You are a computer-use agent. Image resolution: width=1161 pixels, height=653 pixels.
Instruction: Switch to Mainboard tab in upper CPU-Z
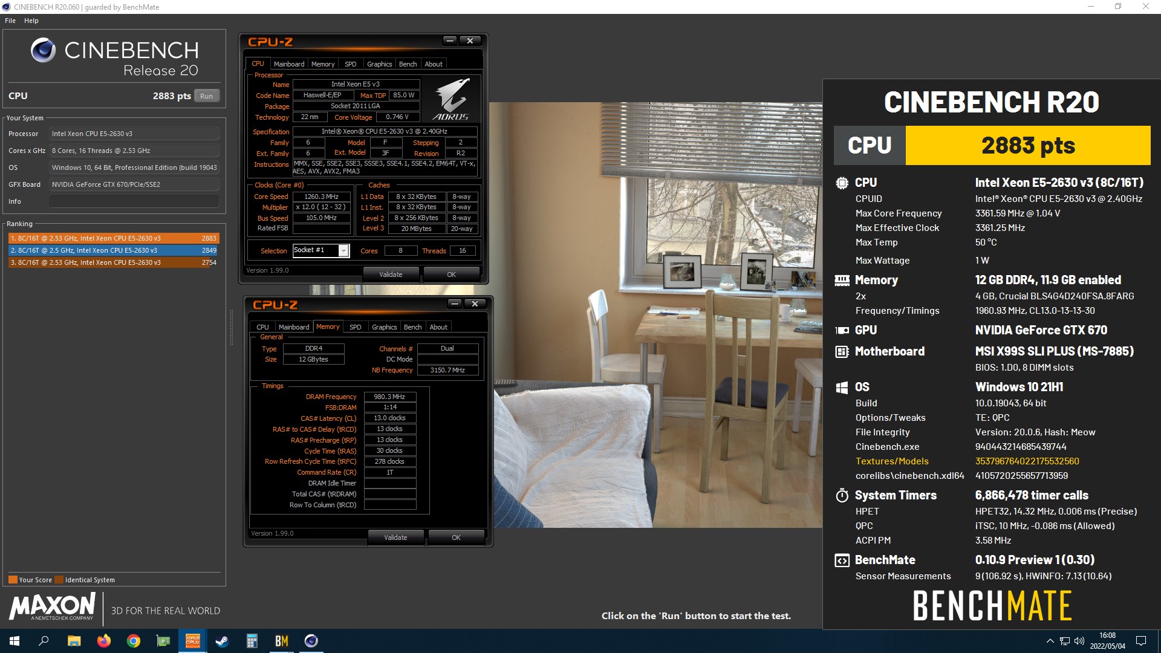point(288,64)
